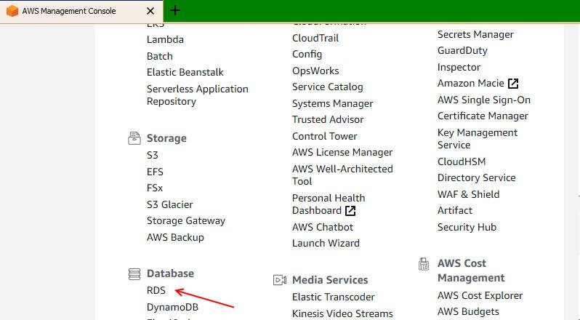Open Security Hub

[x=467, y=227]
